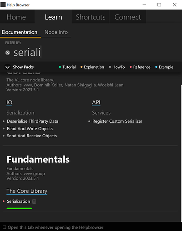Click the document icon next to Serialization
Screen dimensions: 182x231
(x=34, y=201)
